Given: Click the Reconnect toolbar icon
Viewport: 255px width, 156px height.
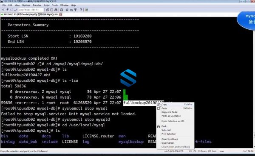Looking at the screenshot, I should [x=16, y=10].
